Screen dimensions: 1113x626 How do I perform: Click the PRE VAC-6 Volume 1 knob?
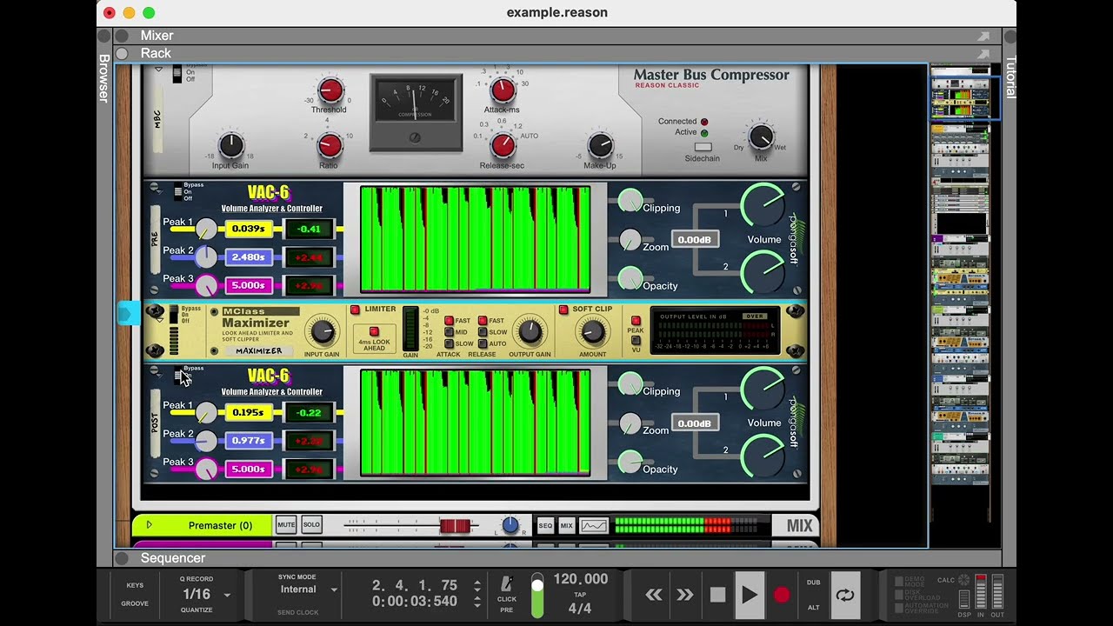[x=763, y=206]
